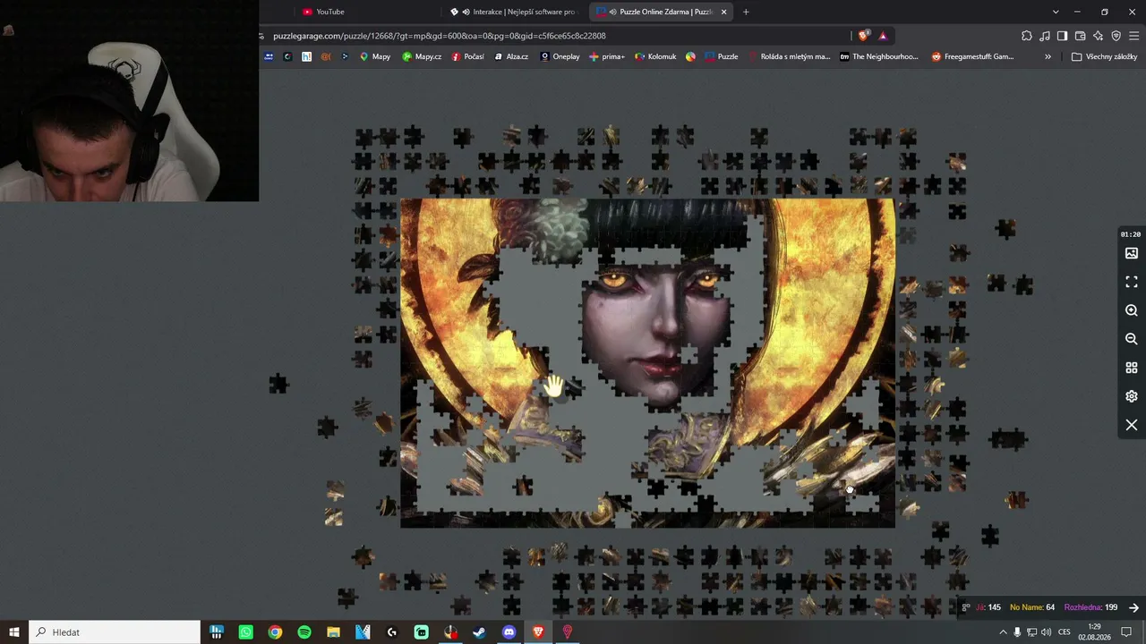Open the browser extensions menu
Image resolution: width=1146 pixels, height=644 pixels.
[1027, 36]
